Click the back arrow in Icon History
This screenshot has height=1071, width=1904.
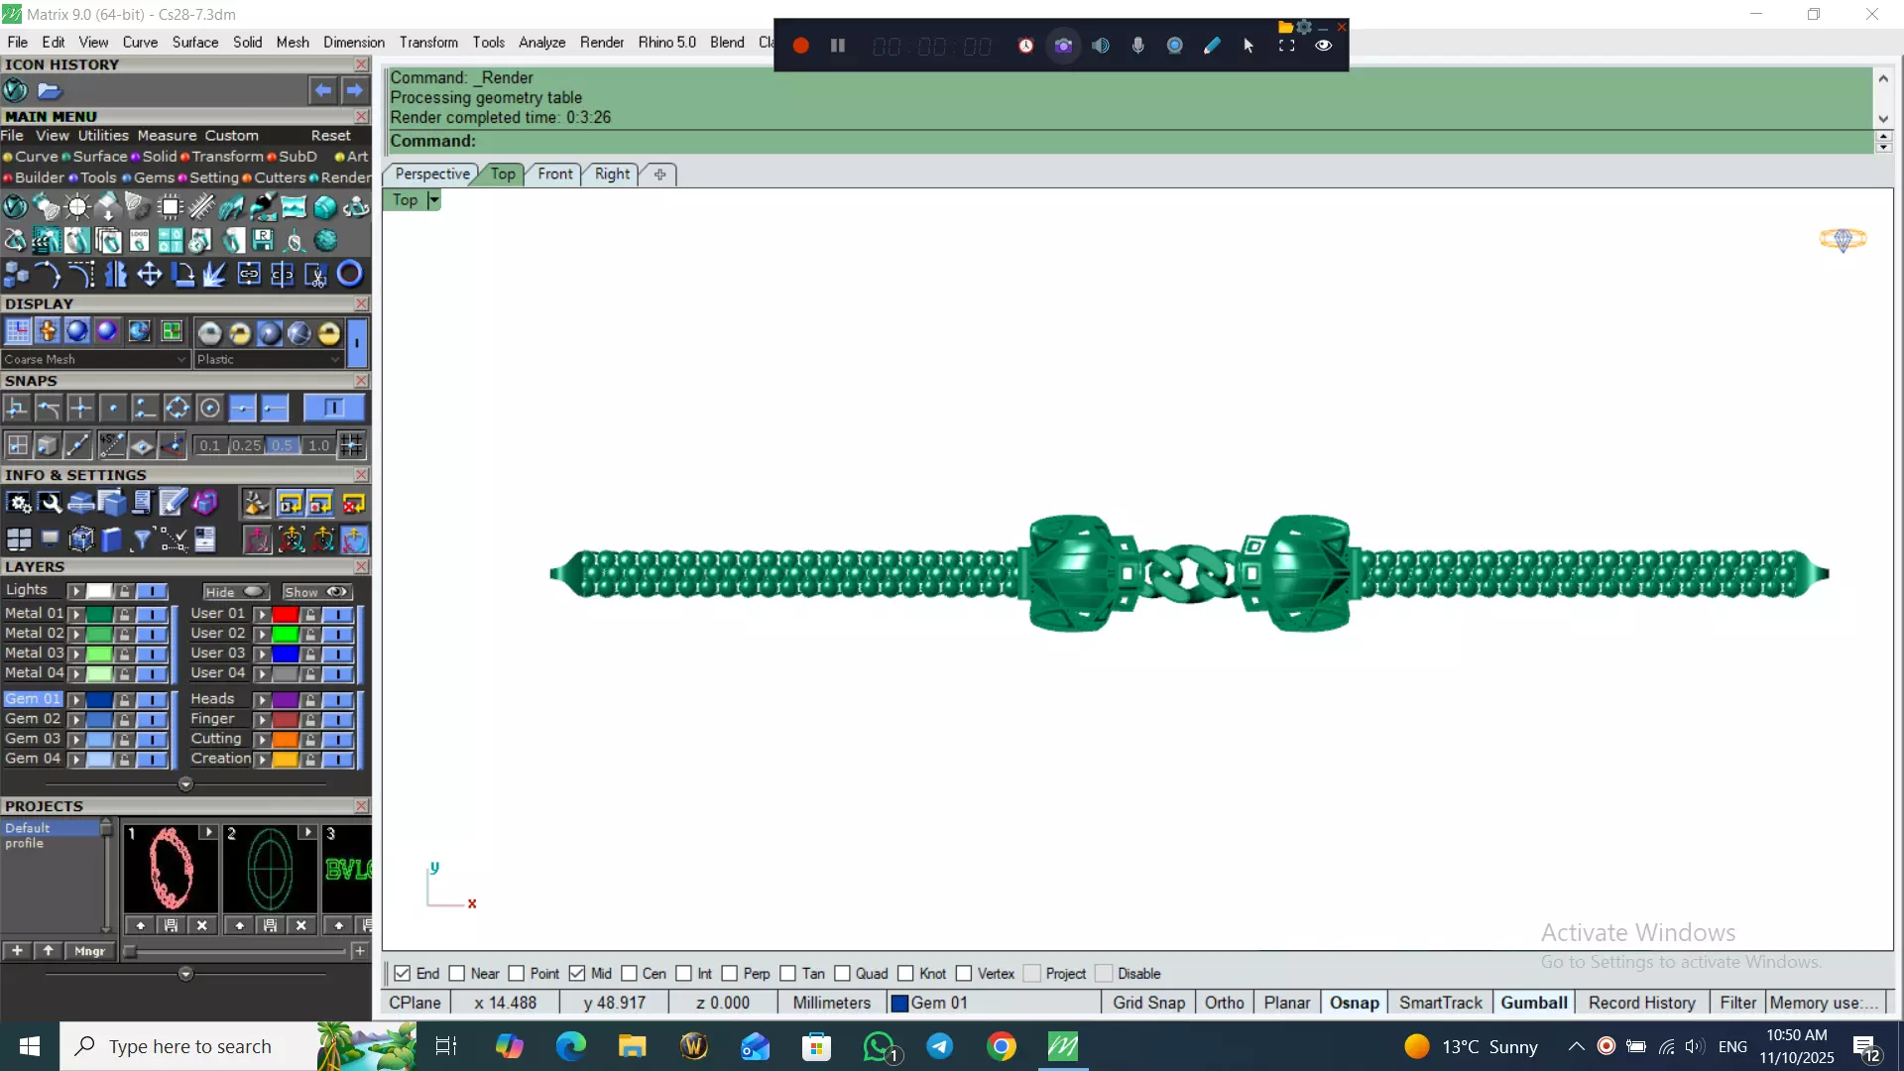pyautogui.click(x=323, y=90)
